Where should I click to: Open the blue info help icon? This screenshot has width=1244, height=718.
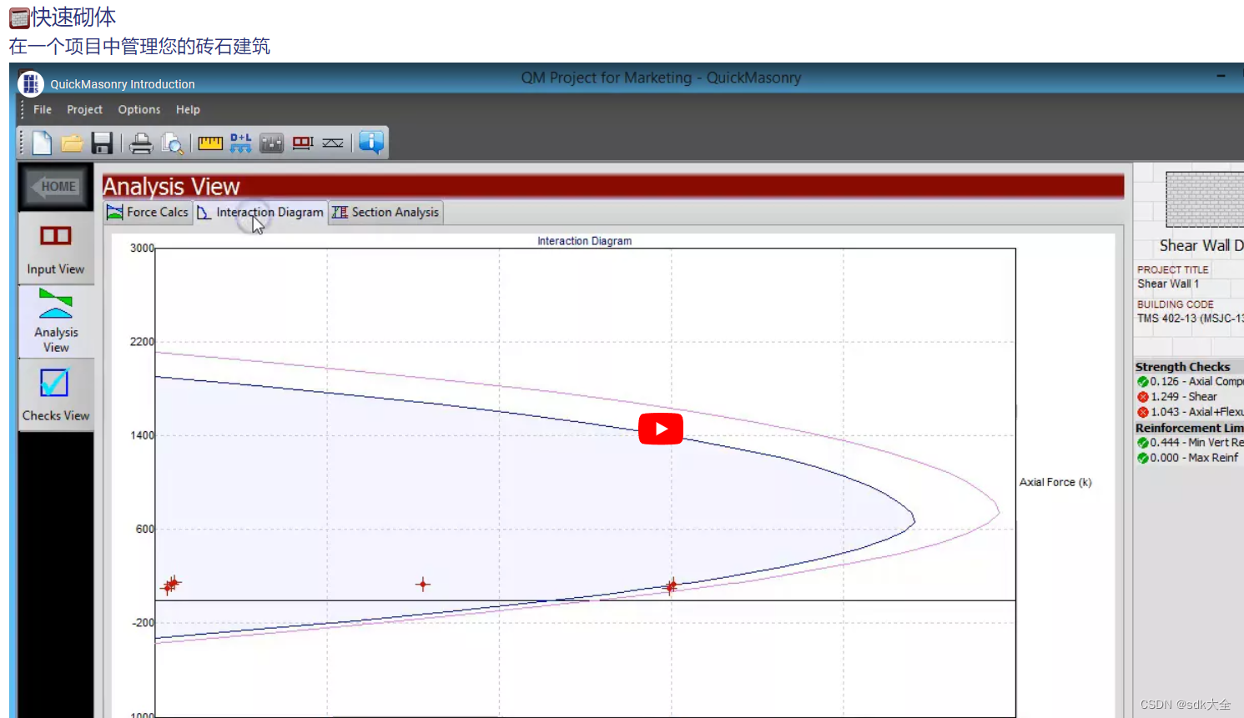(x=371, y=143)
